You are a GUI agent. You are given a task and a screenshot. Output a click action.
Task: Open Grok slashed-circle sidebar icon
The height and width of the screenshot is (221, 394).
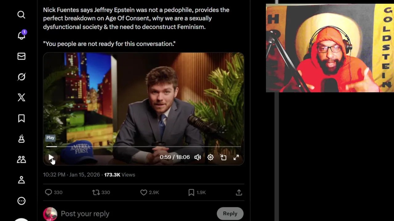21,77
